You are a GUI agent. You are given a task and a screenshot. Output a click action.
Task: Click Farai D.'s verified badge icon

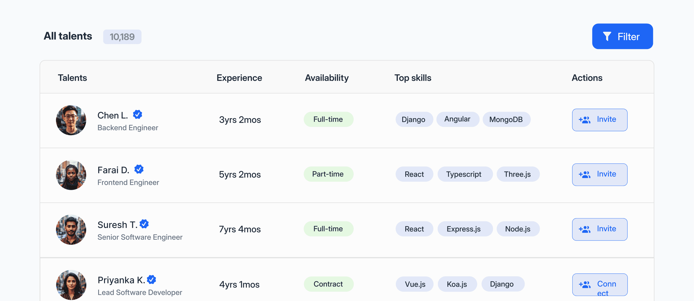click(x=139, y=169)
